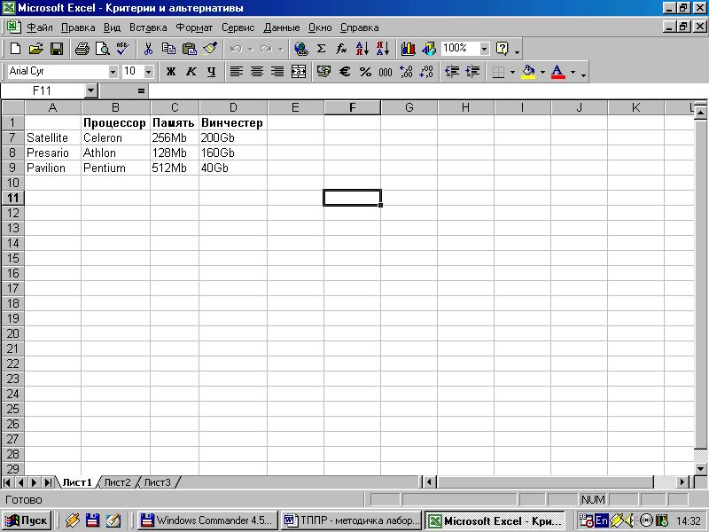The height and width of the screenshot is (532, 709).
Task: Click the vertical scrollbar down arrow
Action: pyautogui.click(x=700, y=469)
